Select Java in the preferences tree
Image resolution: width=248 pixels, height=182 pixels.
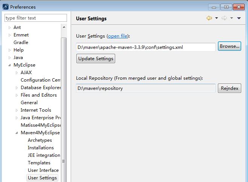click(18, 58)
